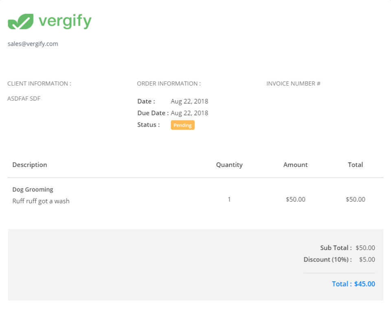
Task: Click the line item quantity 1
Action: pyautogui.click(x=229, y=200)
